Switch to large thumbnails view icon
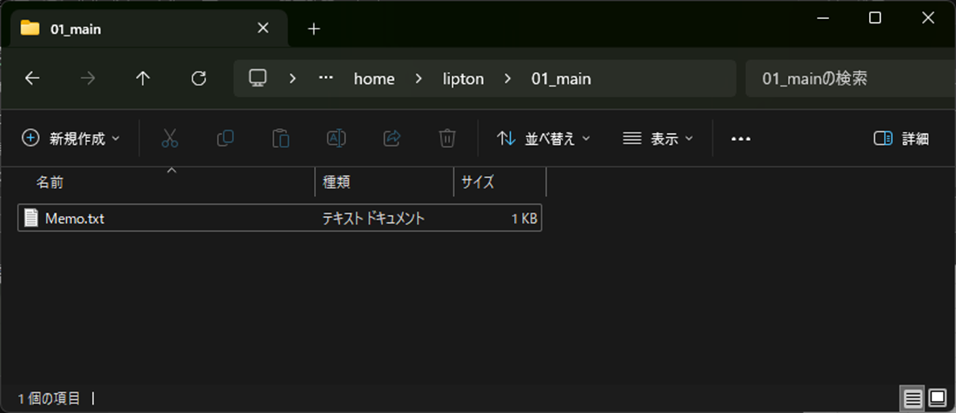Viewport: 956px width, 413px height. pyautogui.click(x=938, y=398)
